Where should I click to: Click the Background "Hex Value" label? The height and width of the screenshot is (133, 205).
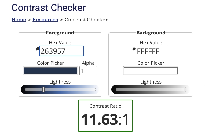tap(151, 42)
